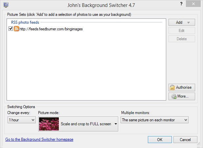Viewport: 203px width, 148px height.
Task: Click the Delete button
Action: [x=182, y=39]
